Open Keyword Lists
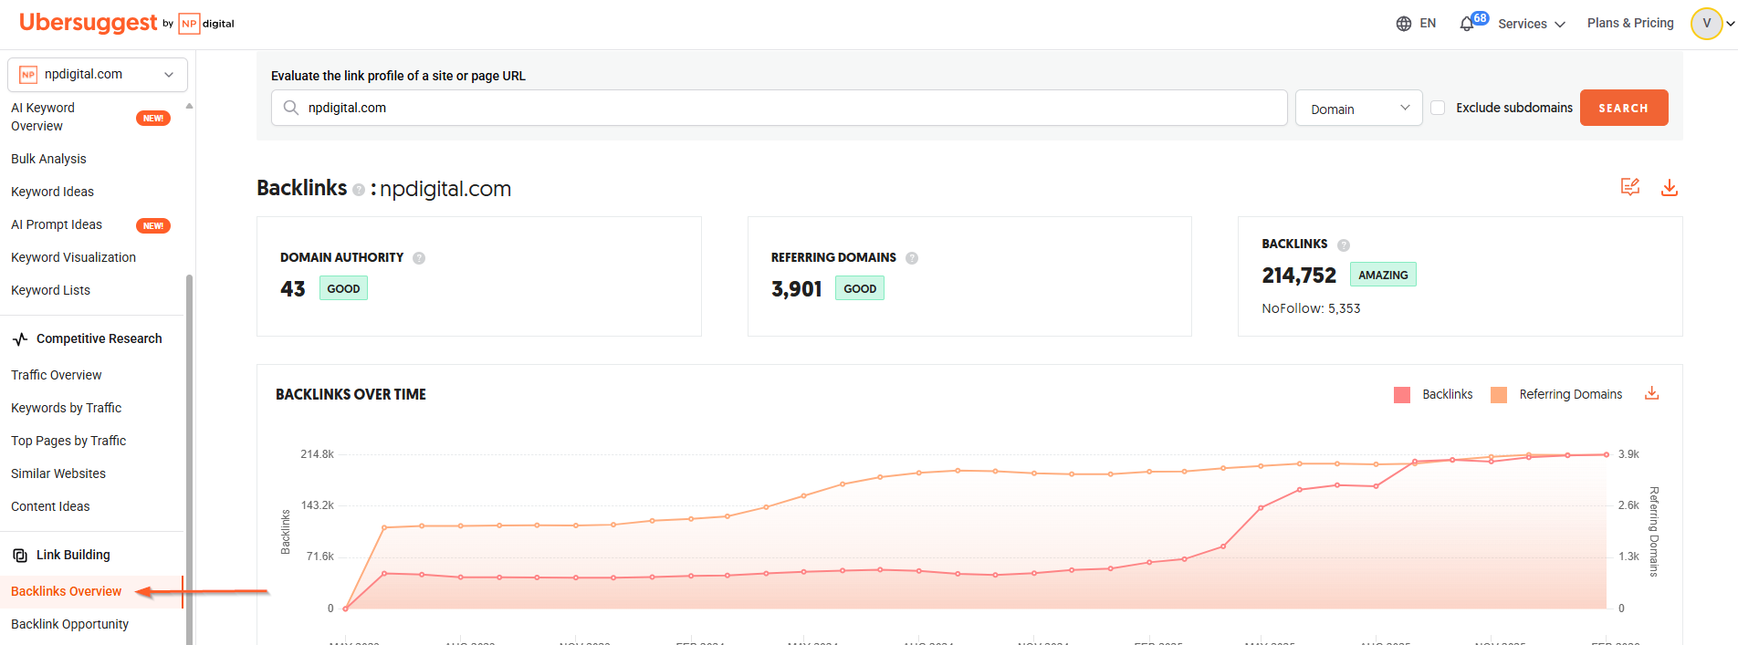 point(50,290)
